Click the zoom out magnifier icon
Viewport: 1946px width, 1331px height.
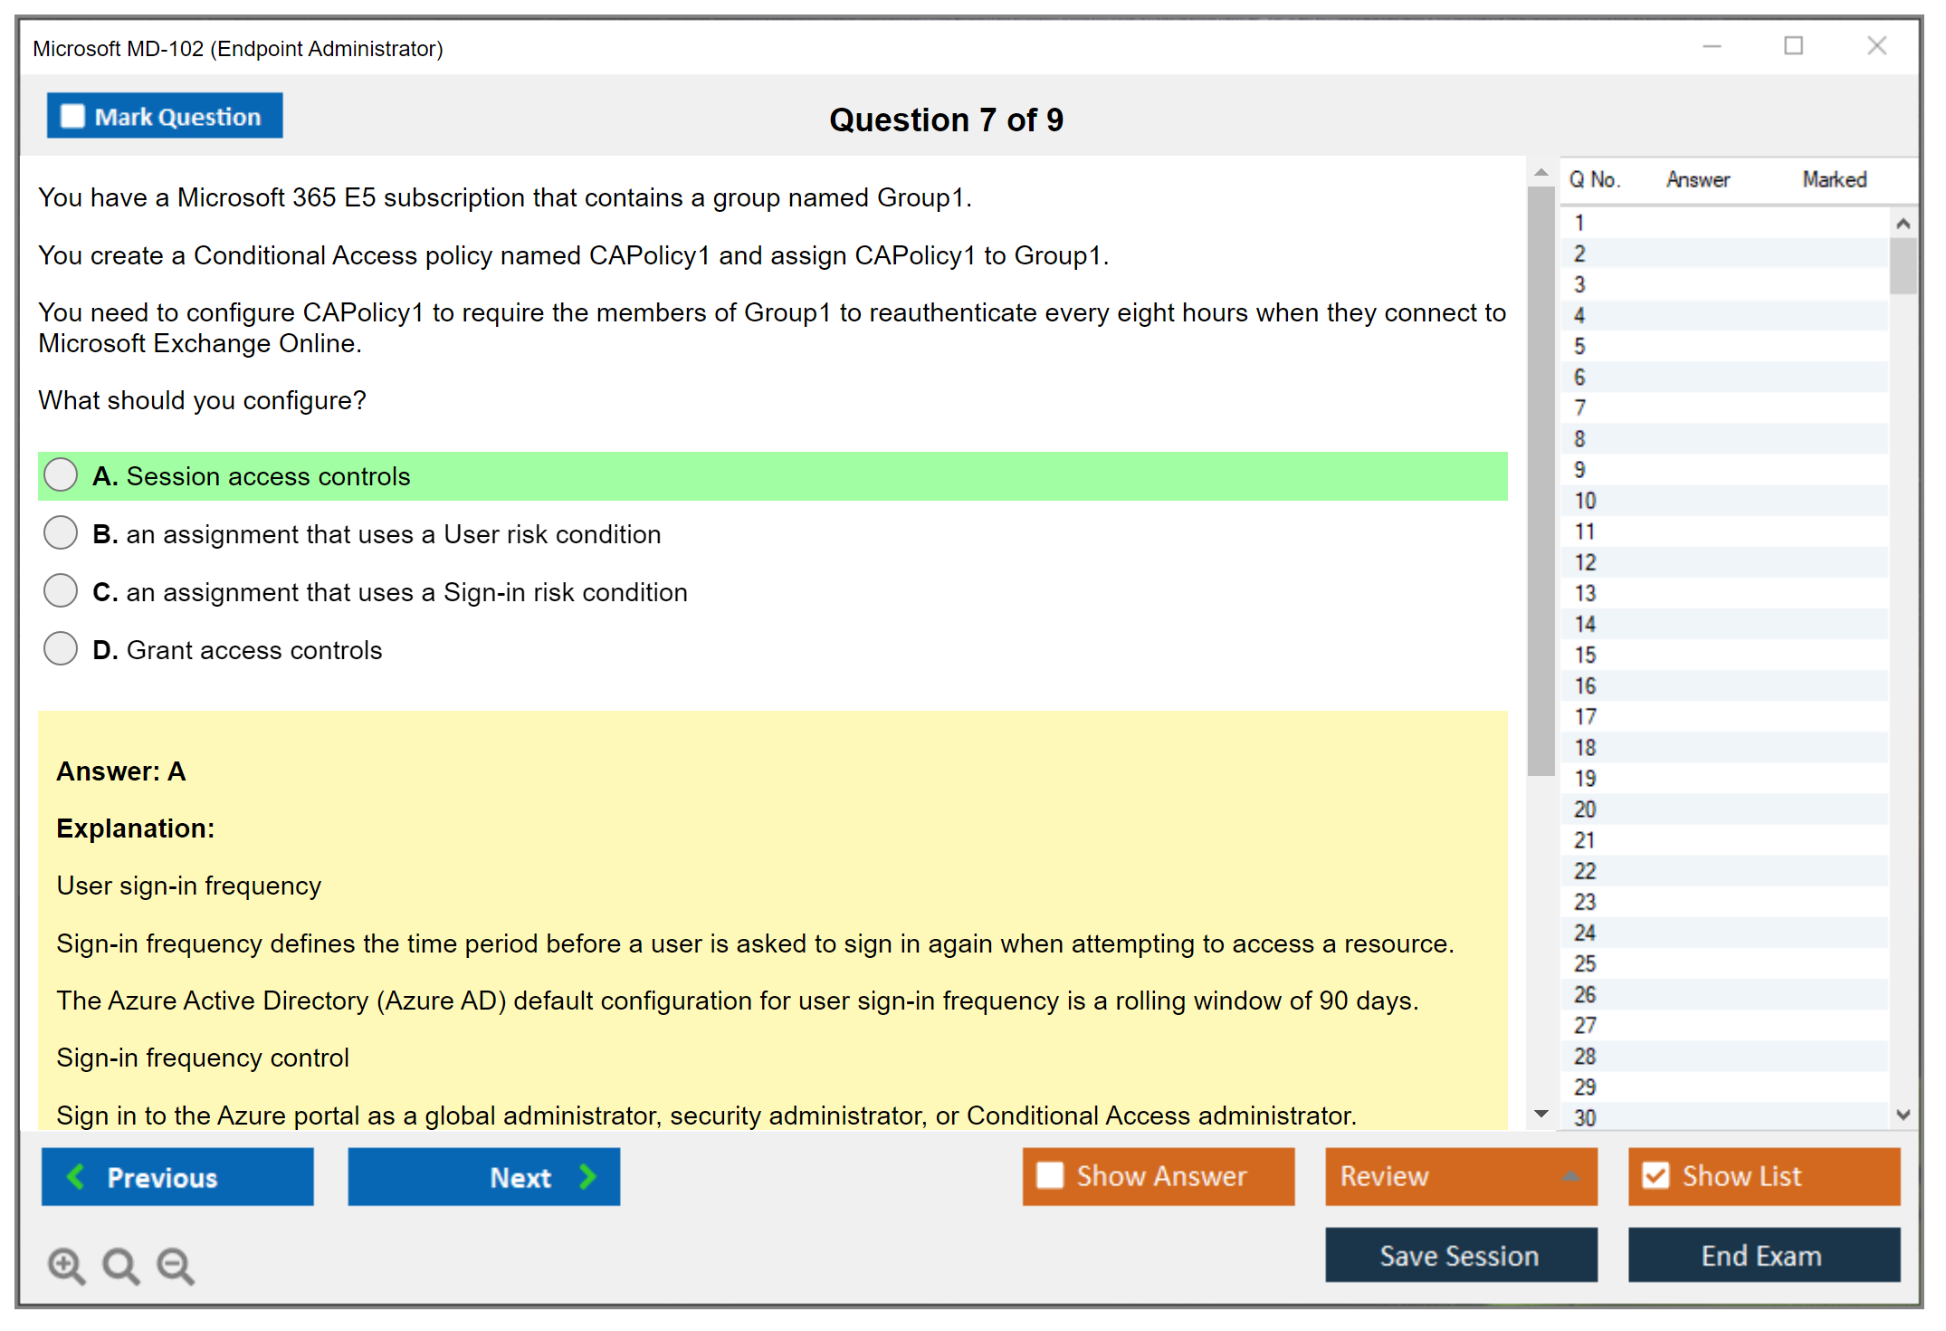point(176,1265)
